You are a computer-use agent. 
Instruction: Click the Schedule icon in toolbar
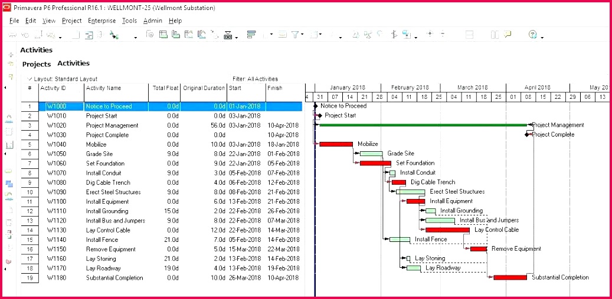click(113, 35)
